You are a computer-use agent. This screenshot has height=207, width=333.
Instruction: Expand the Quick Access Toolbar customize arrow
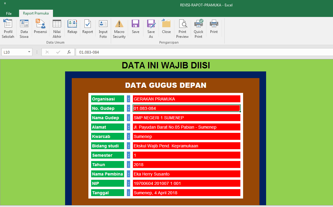(5, 2)
